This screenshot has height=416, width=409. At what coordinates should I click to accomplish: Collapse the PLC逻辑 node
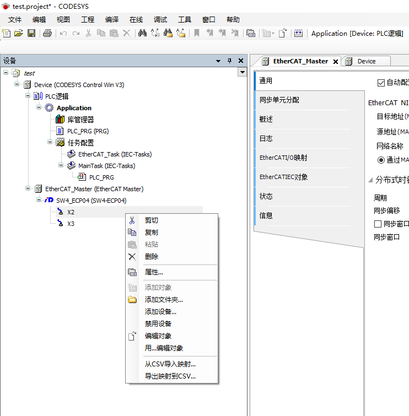point(28,95)
